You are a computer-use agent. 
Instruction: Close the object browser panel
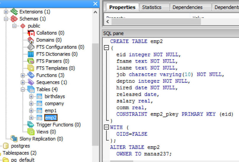click(x=95, y=4)
